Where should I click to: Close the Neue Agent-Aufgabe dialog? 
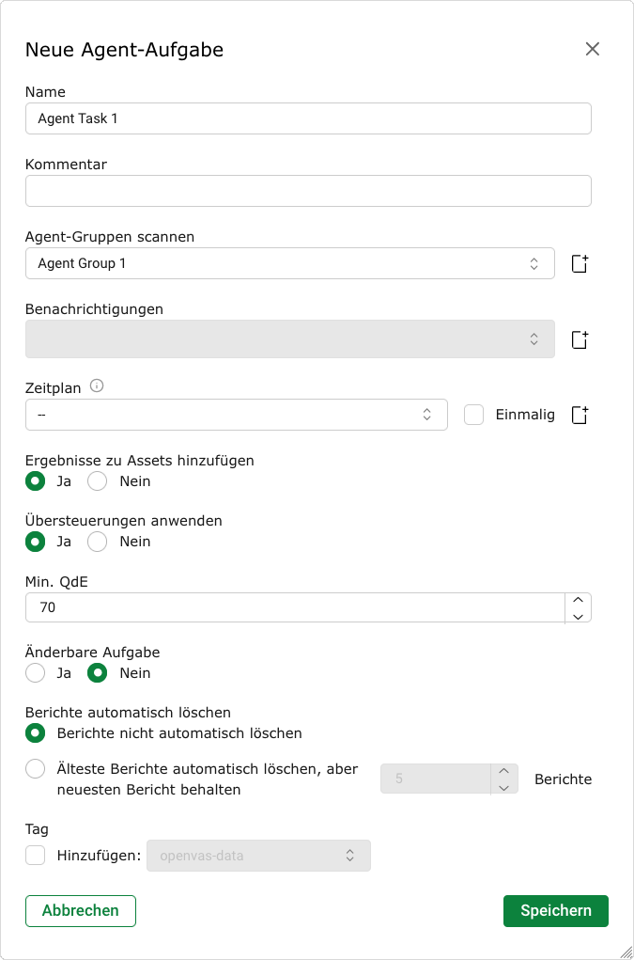[x=592, y=49]
